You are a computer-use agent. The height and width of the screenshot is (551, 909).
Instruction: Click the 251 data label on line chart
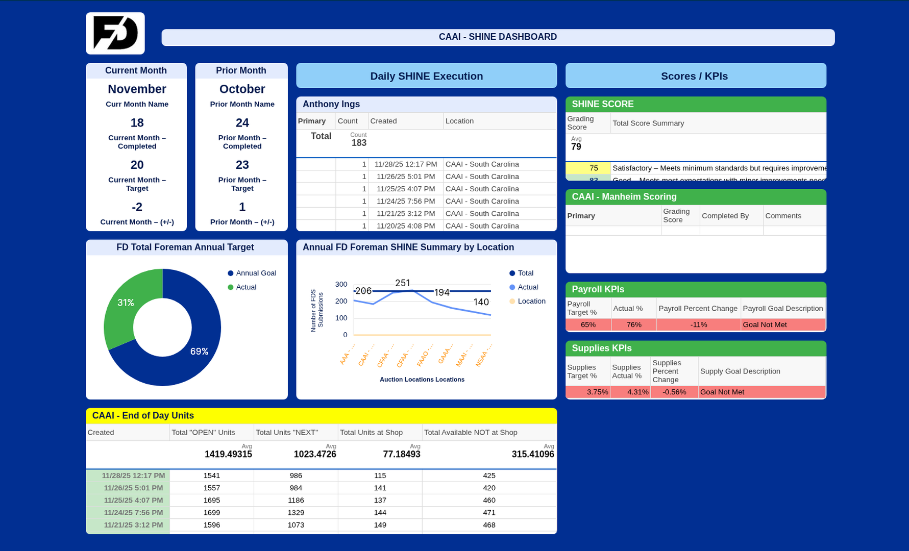coord(402,283)
